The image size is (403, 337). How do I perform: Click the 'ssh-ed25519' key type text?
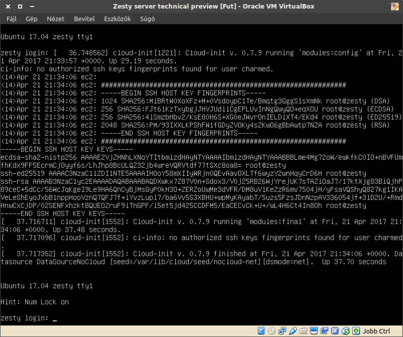23,173
